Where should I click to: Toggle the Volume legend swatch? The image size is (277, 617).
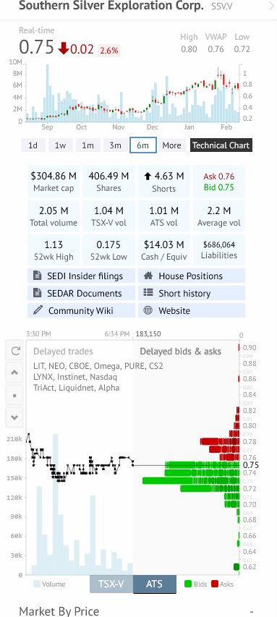pyautogui.click(x=37, y=584)
